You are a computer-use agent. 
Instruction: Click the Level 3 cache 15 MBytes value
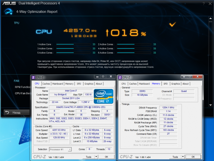tap(92, 141)
